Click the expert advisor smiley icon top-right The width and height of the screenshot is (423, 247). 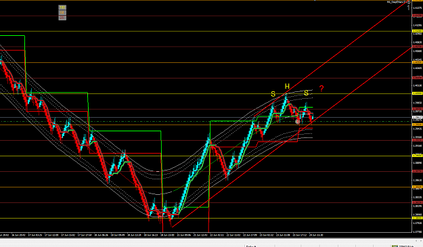pos(409,2)
